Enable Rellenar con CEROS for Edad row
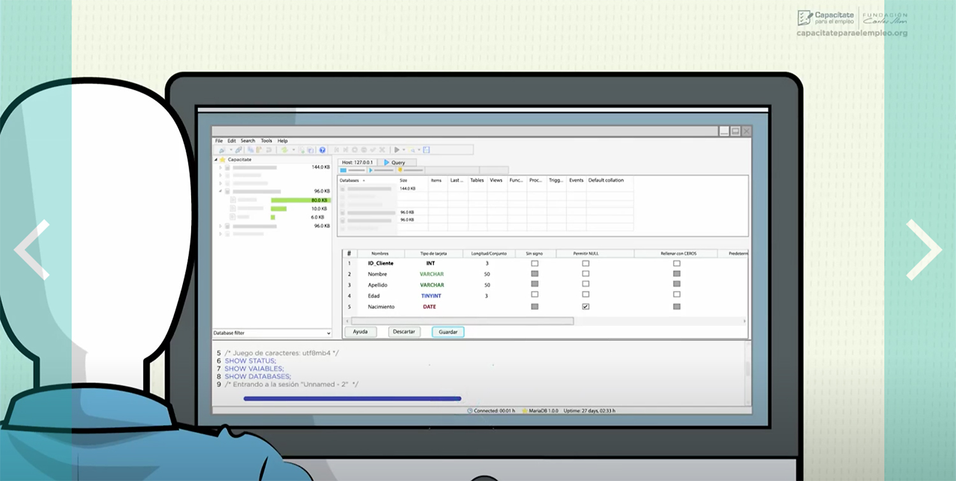 [x=677, y=295]
